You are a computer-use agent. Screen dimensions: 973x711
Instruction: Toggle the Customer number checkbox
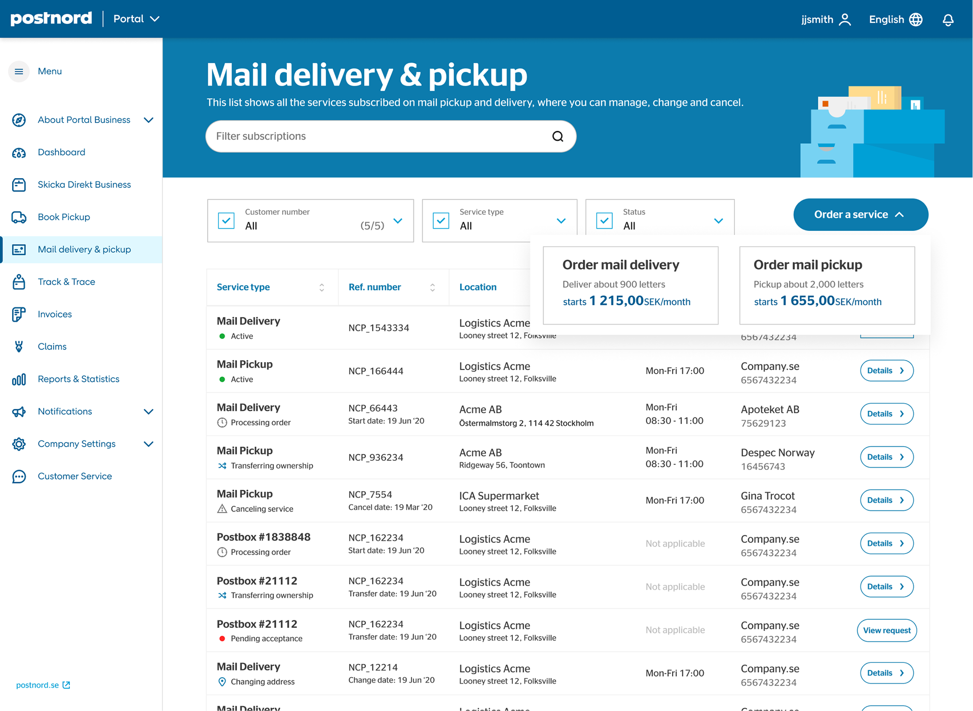click(x=226, y=221)
